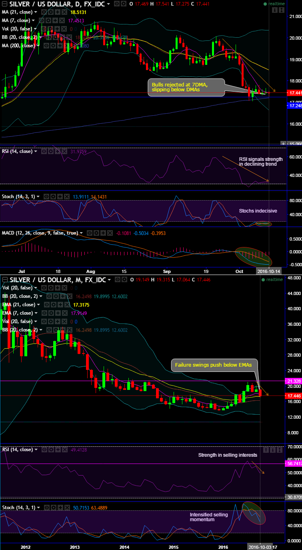The image size is (302, 550).
Task: Expand dropdown arrow next to daily RSI (14, close)
Action: coord(36,151)
